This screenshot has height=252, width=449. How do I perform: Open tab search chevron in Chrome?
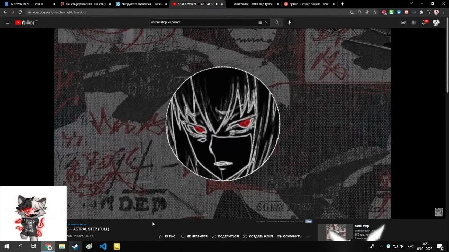click(x=411, y=3)
